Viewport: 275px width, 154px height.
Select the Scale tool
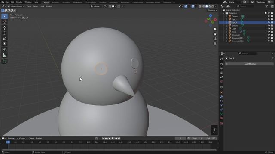5,38
